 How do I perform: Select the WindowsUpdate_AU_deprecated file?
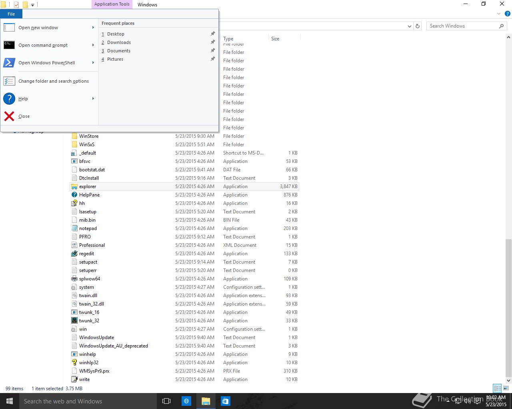point(114,346)
